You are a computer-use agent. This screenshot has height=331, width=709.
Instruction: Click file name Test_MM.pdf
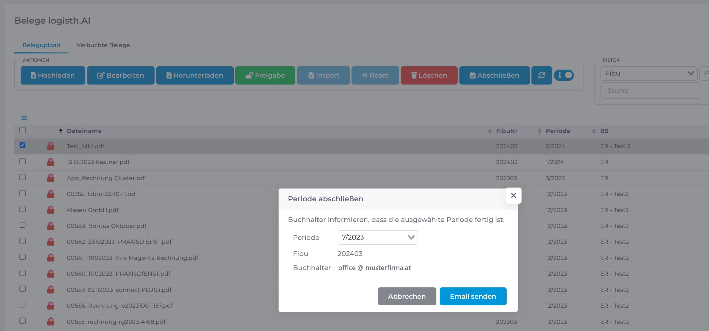85,146
